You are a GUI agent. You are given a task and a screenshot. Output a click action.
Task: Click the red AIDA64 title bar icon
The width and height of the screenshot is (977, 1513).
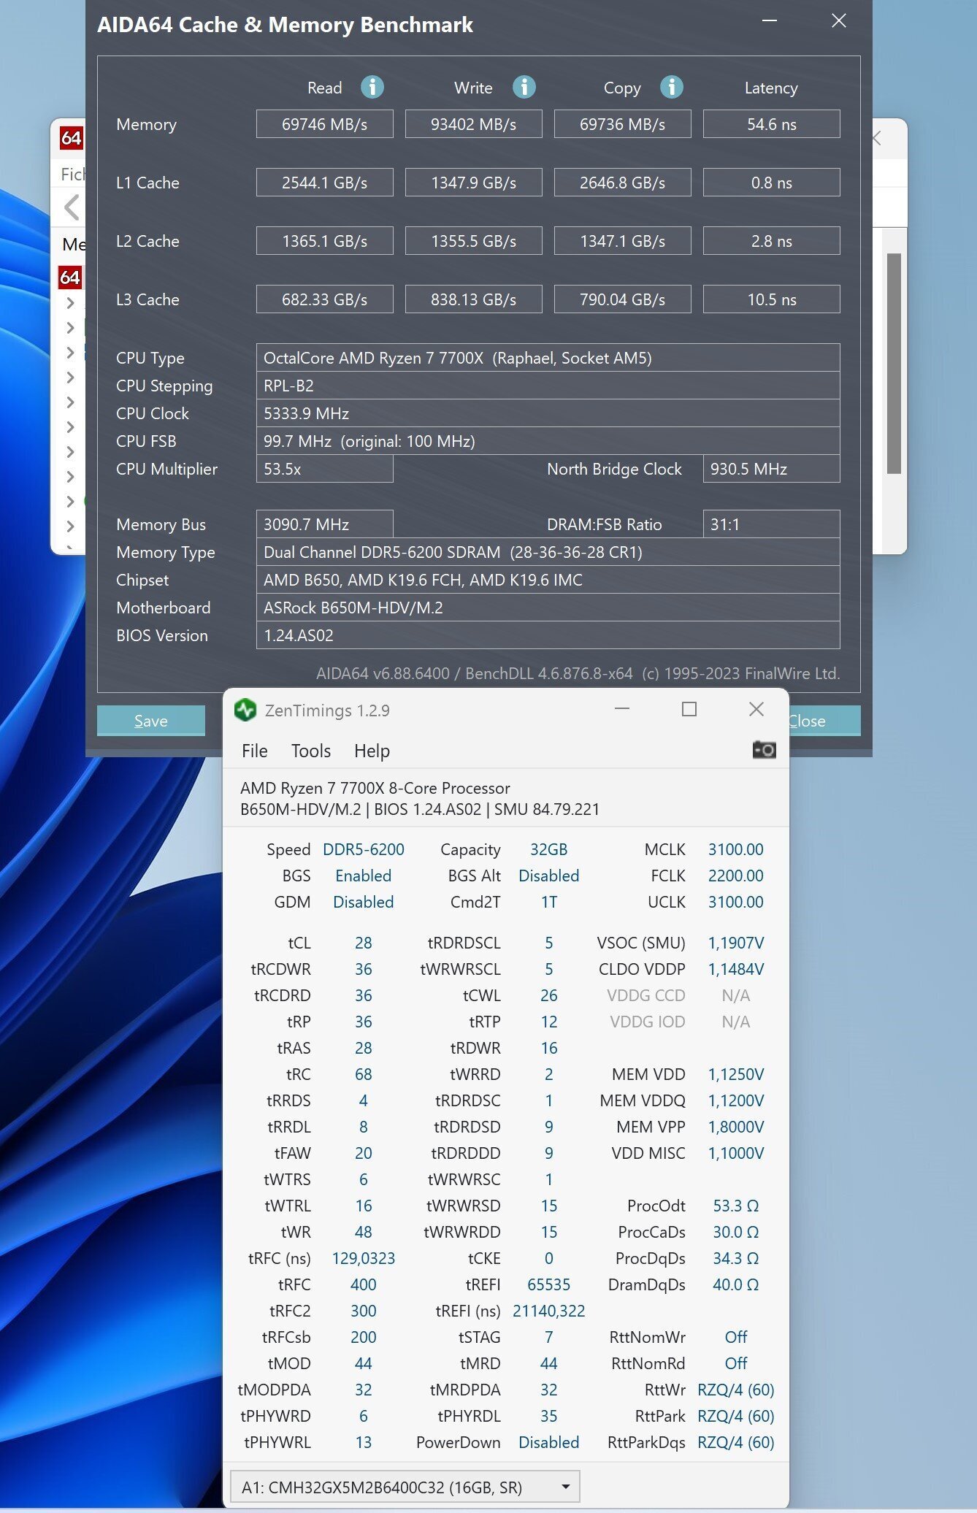[x=71, y=138]
